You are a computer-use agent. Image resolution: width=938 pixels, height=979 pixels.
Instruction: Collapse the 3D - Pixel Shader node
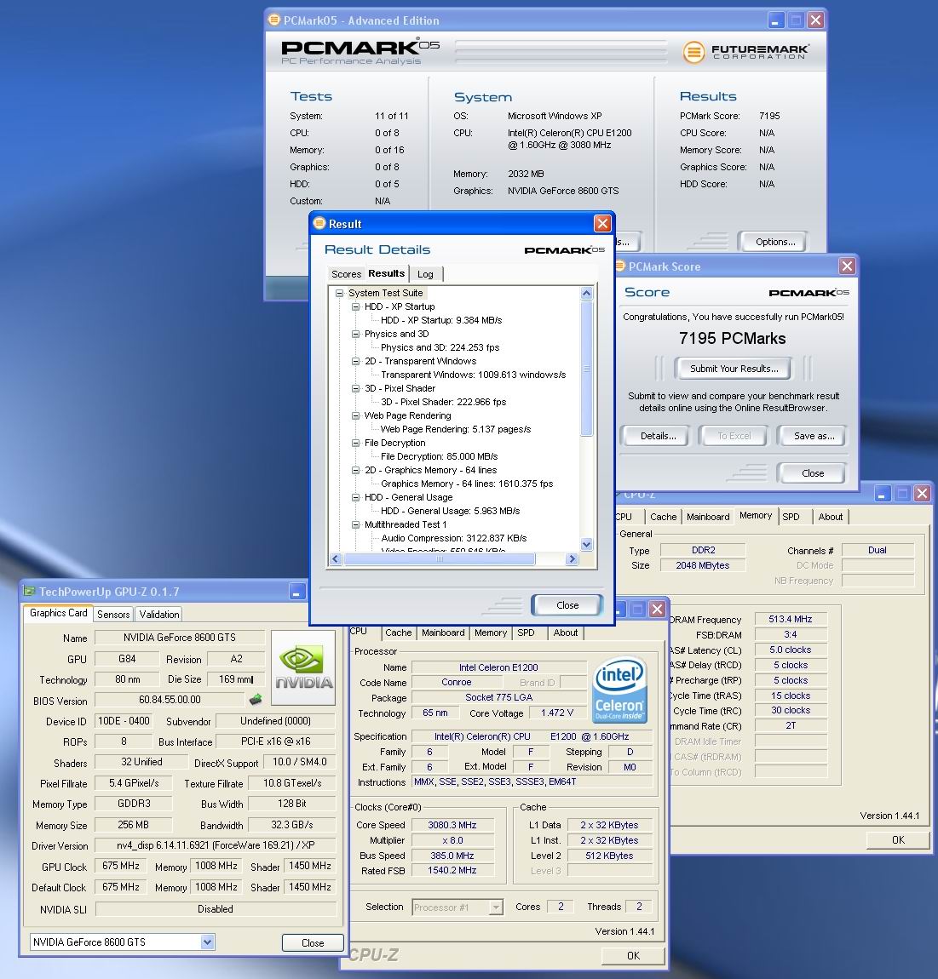click(x=355, y=388)
